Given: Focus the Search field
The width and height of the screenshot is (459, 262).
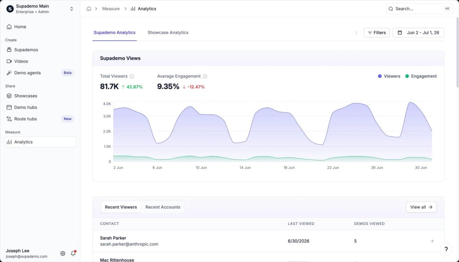Looking at the screenshot, I should [420, 8].
